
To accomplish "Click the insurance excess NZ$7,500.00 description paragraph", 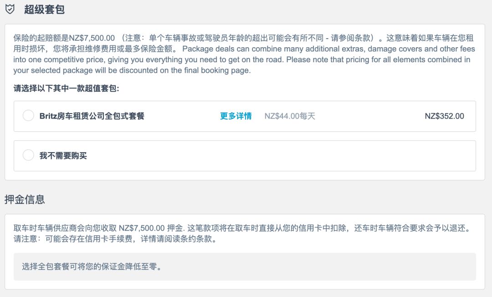I will click(x=244, y=54).
